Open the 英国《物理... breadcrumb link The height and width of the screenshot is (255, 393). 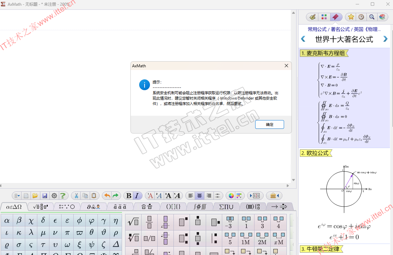367,29
